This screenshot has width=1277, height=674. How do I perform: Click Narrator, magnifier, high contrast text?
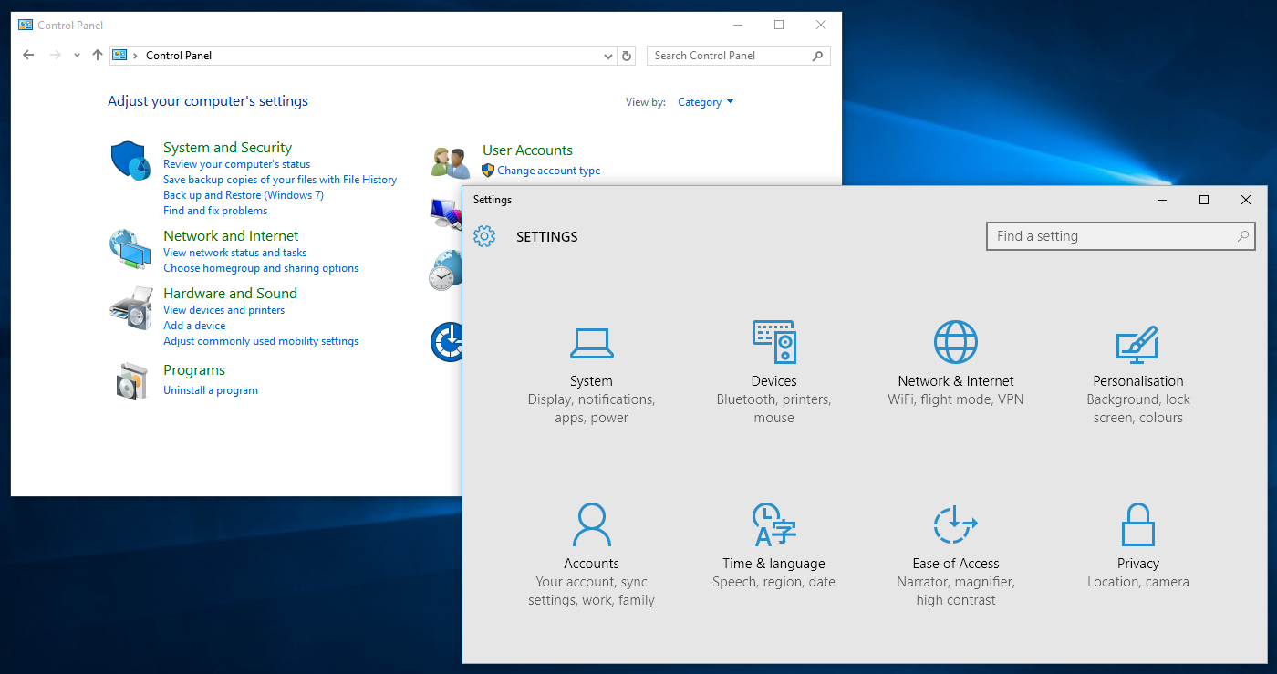click(x=956, y=591)
